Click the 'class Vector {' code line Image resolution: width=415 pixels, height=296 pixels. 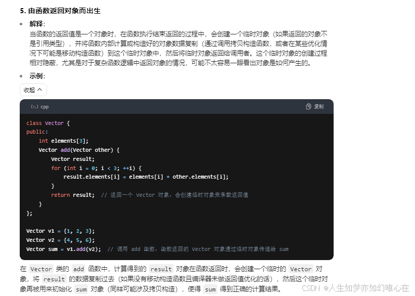point(48,123)
